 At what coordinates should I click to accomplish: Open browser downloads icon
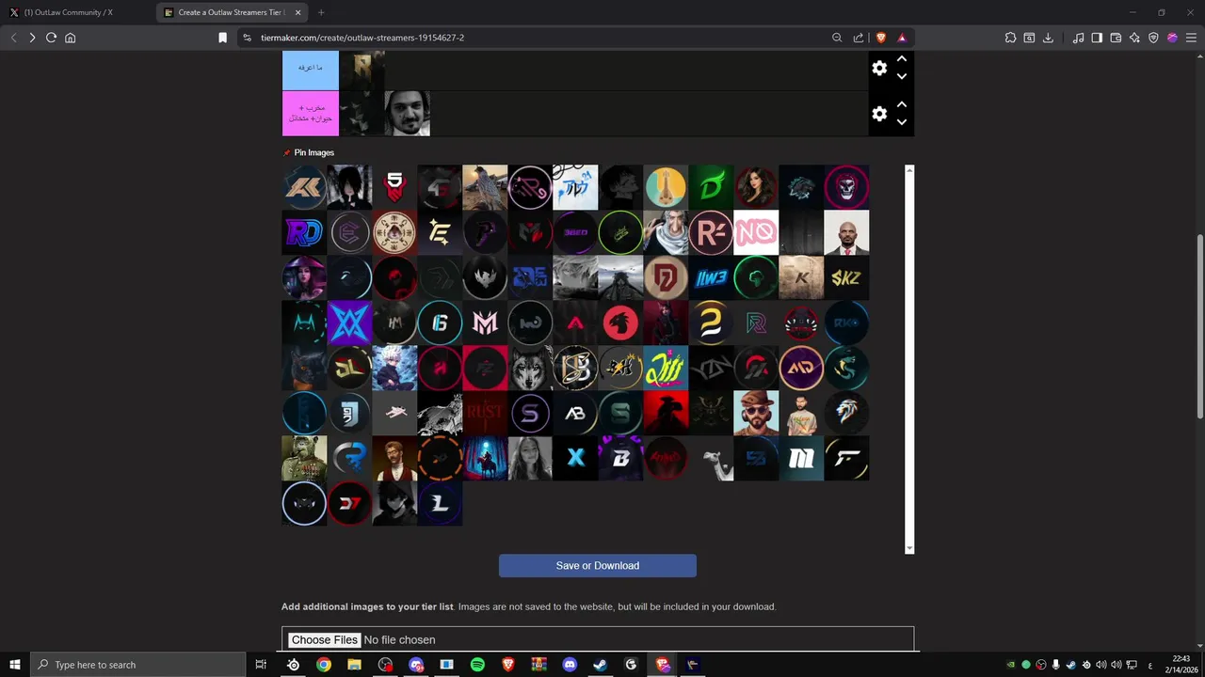1048,38
